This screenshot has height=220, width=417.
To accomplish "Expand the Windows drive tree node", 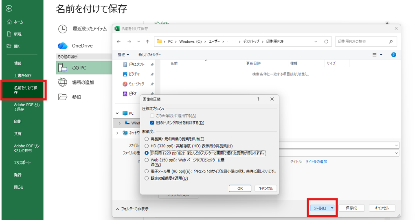I will [x=119, y=123].
